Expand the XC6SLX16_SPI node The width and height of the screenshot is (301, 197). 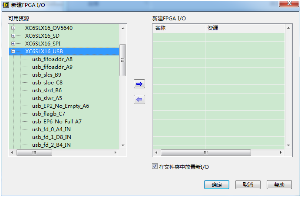click(13, 43)
